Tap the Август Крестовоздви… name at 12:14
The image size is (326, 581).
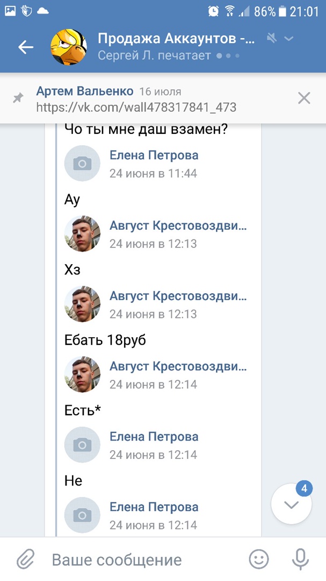178,366
